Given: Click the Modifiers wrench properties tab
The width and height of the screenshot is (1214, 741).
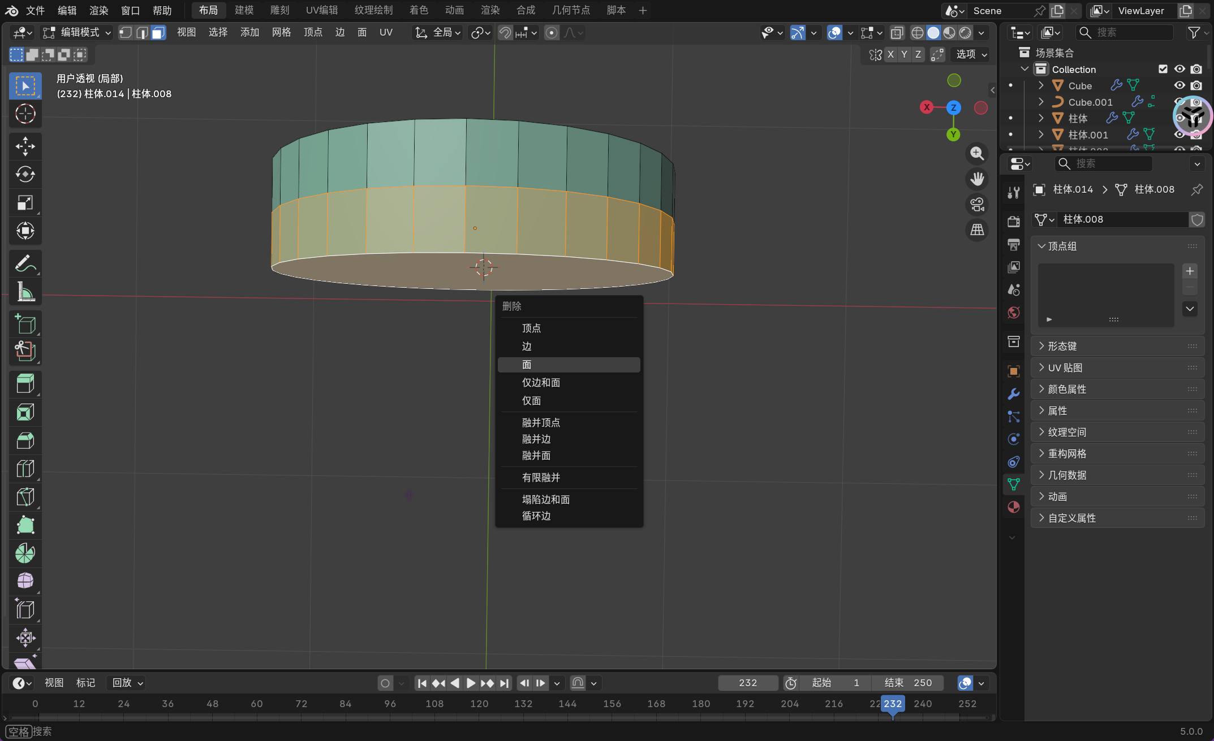Looking at the screenshot, I should pos(1013,394).
